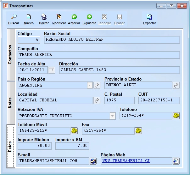
Task: Close the Transportistas window
Action: (x=182, y=6)
